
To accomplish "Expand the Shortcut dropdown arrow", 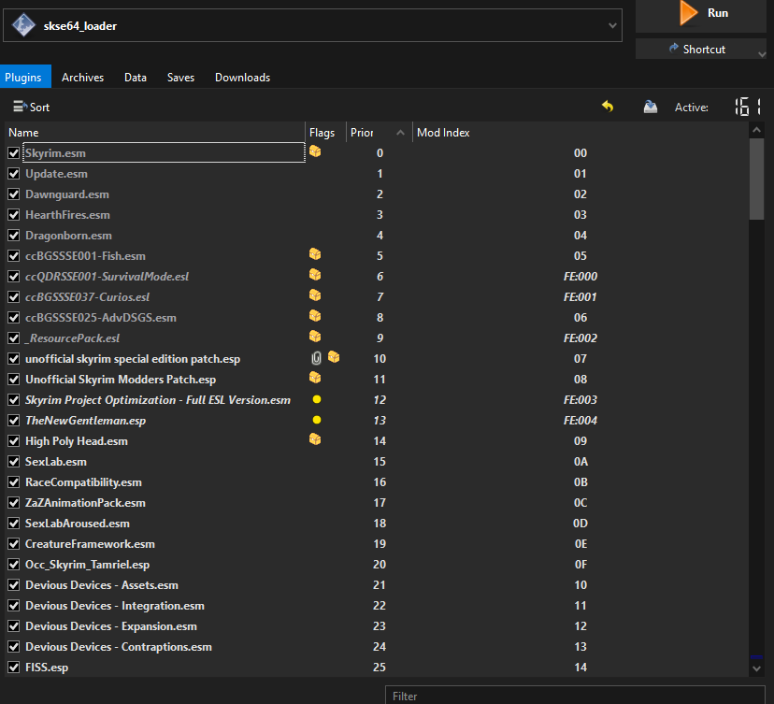I will click(762, 54).
